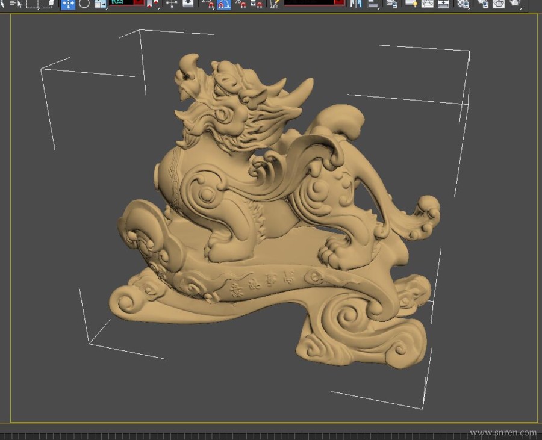Click the Mirror tool icon
542x440 pixels.
[355, 4]
